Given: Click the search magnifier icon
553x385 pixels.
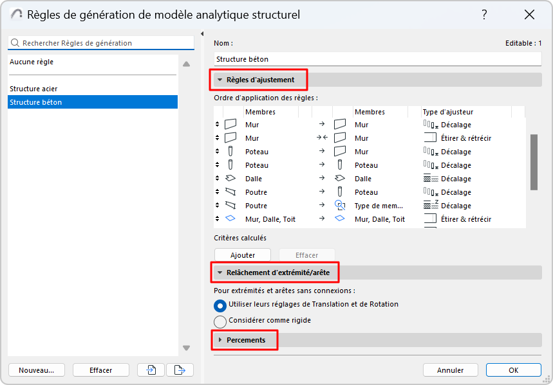Looking at the screenshot, I should coord(15,43).
